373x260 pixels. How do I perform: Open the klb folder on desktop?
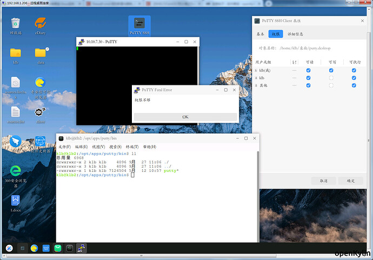click(x=16, y=53)
